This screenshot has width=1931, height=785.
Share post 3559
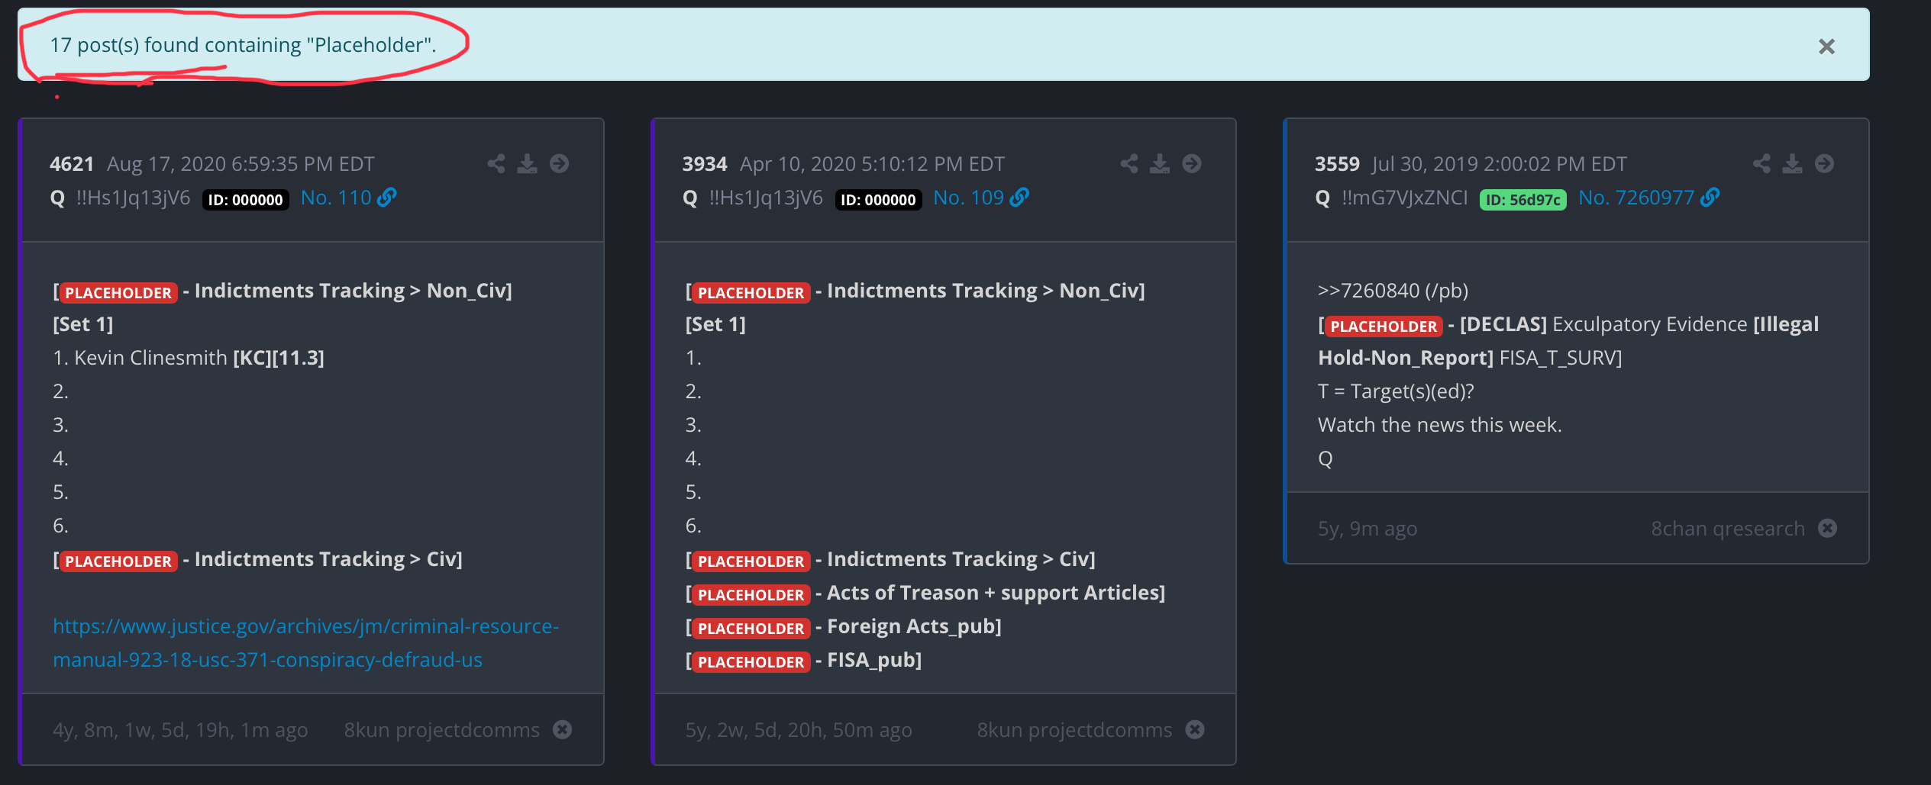tap(1761, 163)
